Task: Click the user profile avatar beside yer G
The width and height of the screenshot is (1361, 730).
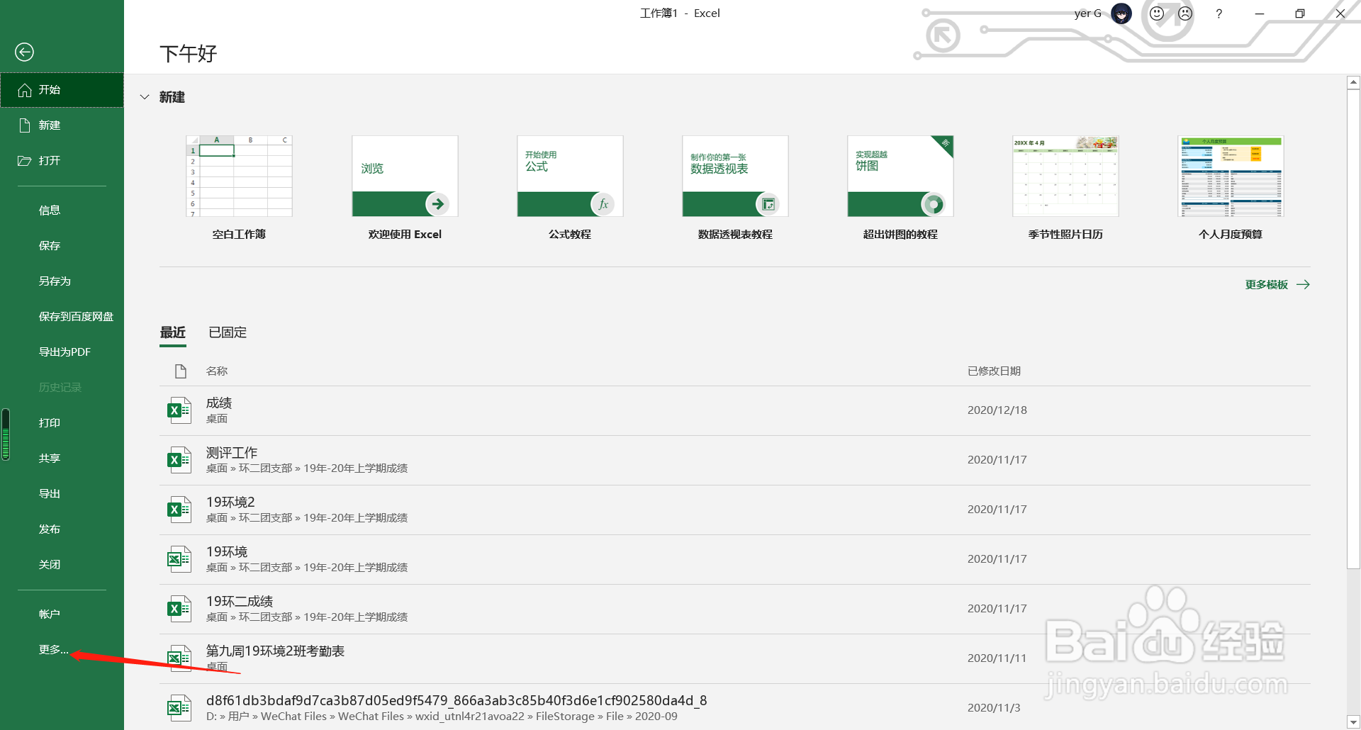Action: click(x=1121, y=13)
